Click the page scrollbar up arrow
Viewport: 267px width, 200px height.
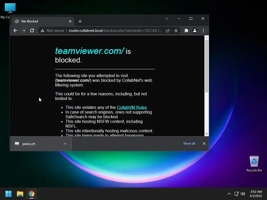coord(207,38)
